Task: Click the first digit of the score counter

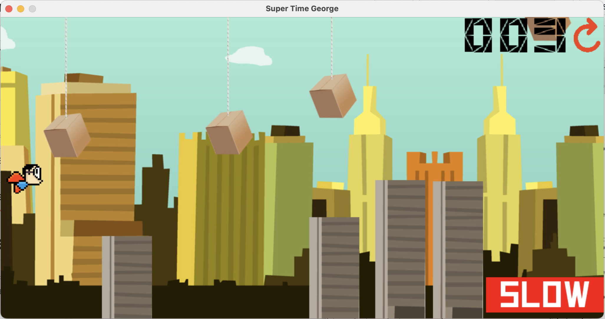Action: tap(478, 35)
